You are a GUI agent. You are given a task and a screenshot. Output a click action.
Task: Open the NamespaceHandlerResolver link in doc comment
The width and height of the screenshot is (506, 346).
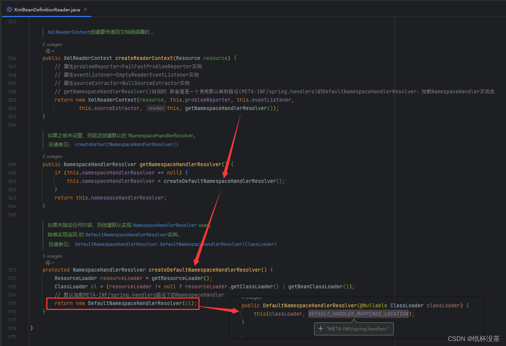click(x=165, y=225)
